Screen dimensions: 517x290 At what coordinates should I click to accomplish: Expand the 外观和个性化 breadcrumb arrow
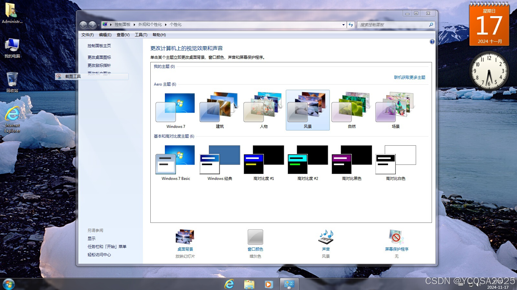166,25
